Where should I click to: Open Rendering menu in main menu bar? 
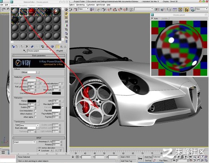pos(80,5)
